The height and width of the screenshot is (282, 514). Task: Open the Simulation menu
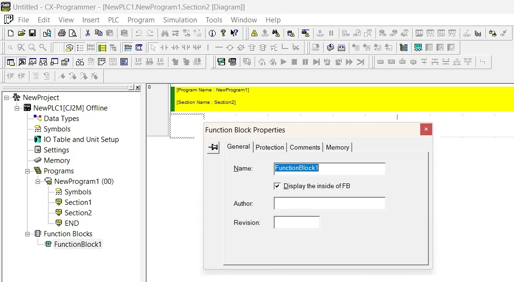180,20
